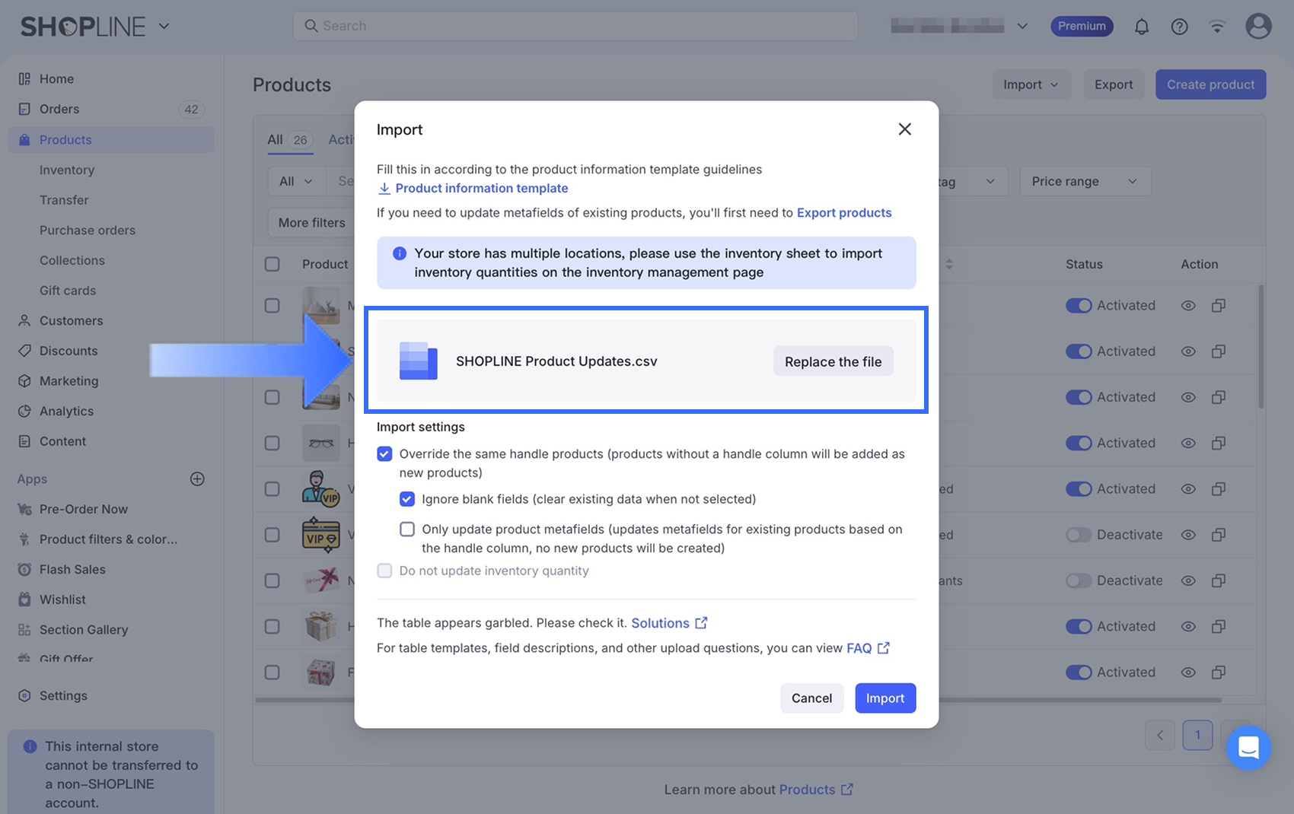Expand the Import dropdown button
Screen dimensions: 1294x814
tap(1031, 84)
